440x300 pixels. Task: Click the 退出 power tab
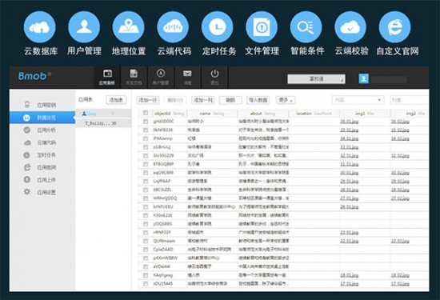point(214,77)
